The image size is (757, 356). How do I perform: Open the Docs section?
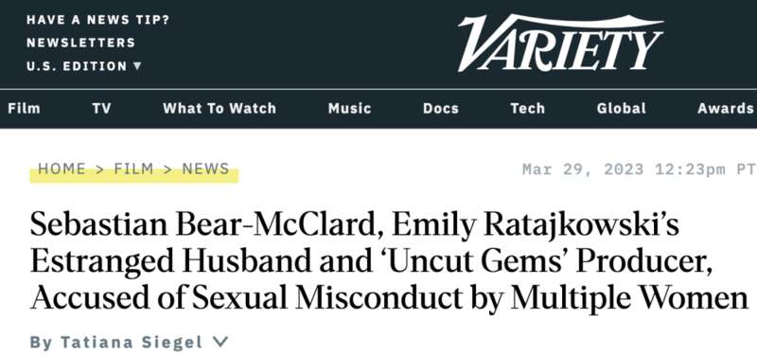441,108
